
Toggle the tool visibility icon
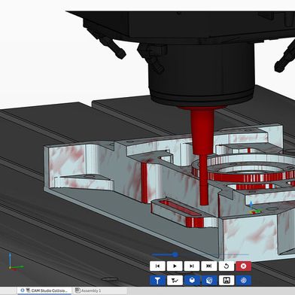point(157,281)
